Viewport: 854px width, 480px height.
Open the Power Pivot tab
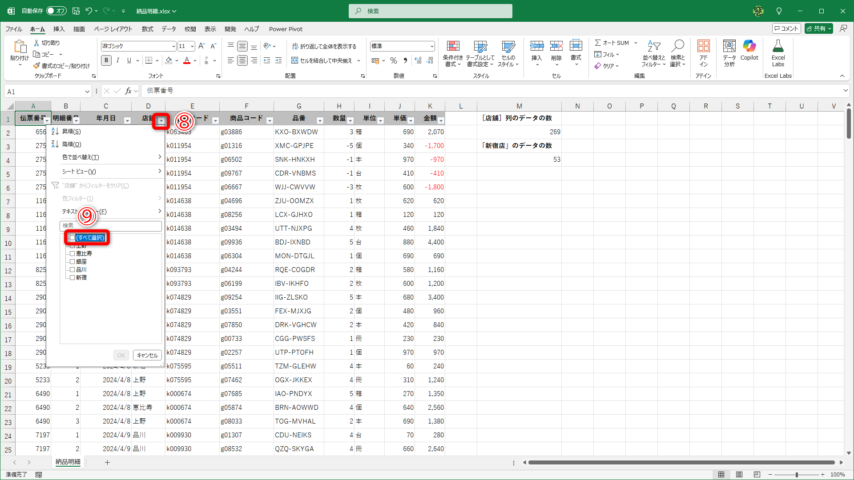(x=286, y=29)
